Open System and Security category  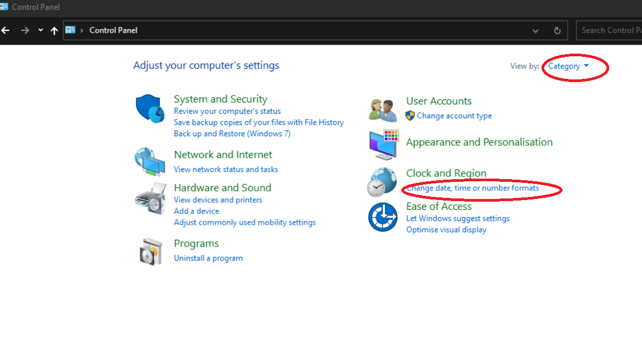point(220,99)
